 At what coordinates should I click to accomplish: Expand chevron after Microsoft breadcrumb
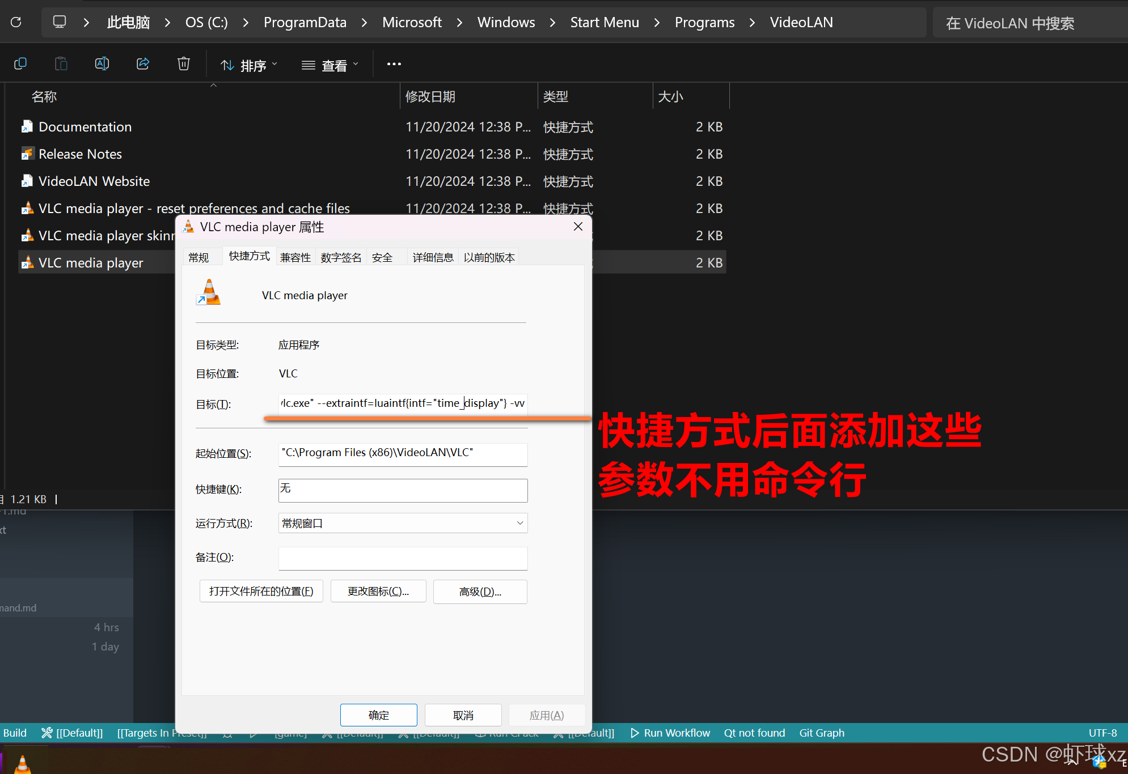459,22
